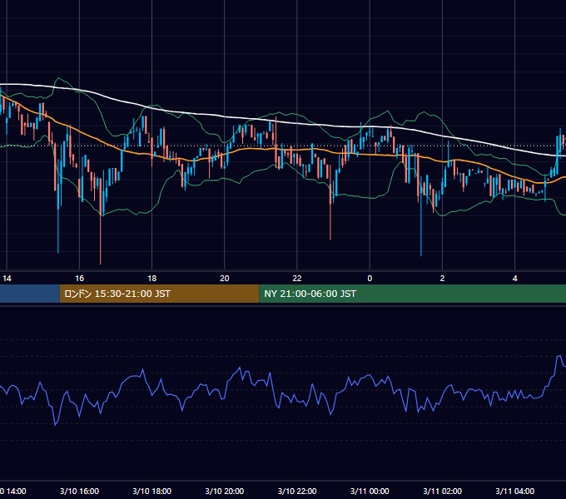The width and height of the screenshot is (566, 499).
Task: Click the 20 hour axis label
Action: [x=225, y=279]
